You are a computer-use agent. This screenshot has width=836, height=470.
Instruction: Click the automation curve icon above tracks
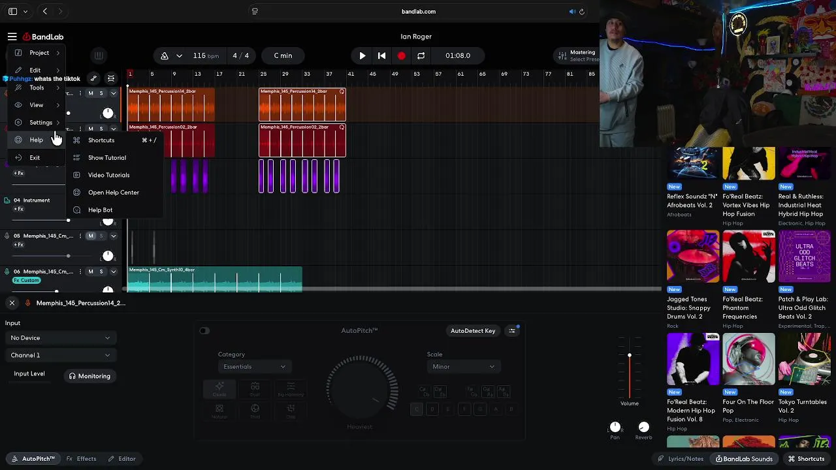click(x=93, y=78)
